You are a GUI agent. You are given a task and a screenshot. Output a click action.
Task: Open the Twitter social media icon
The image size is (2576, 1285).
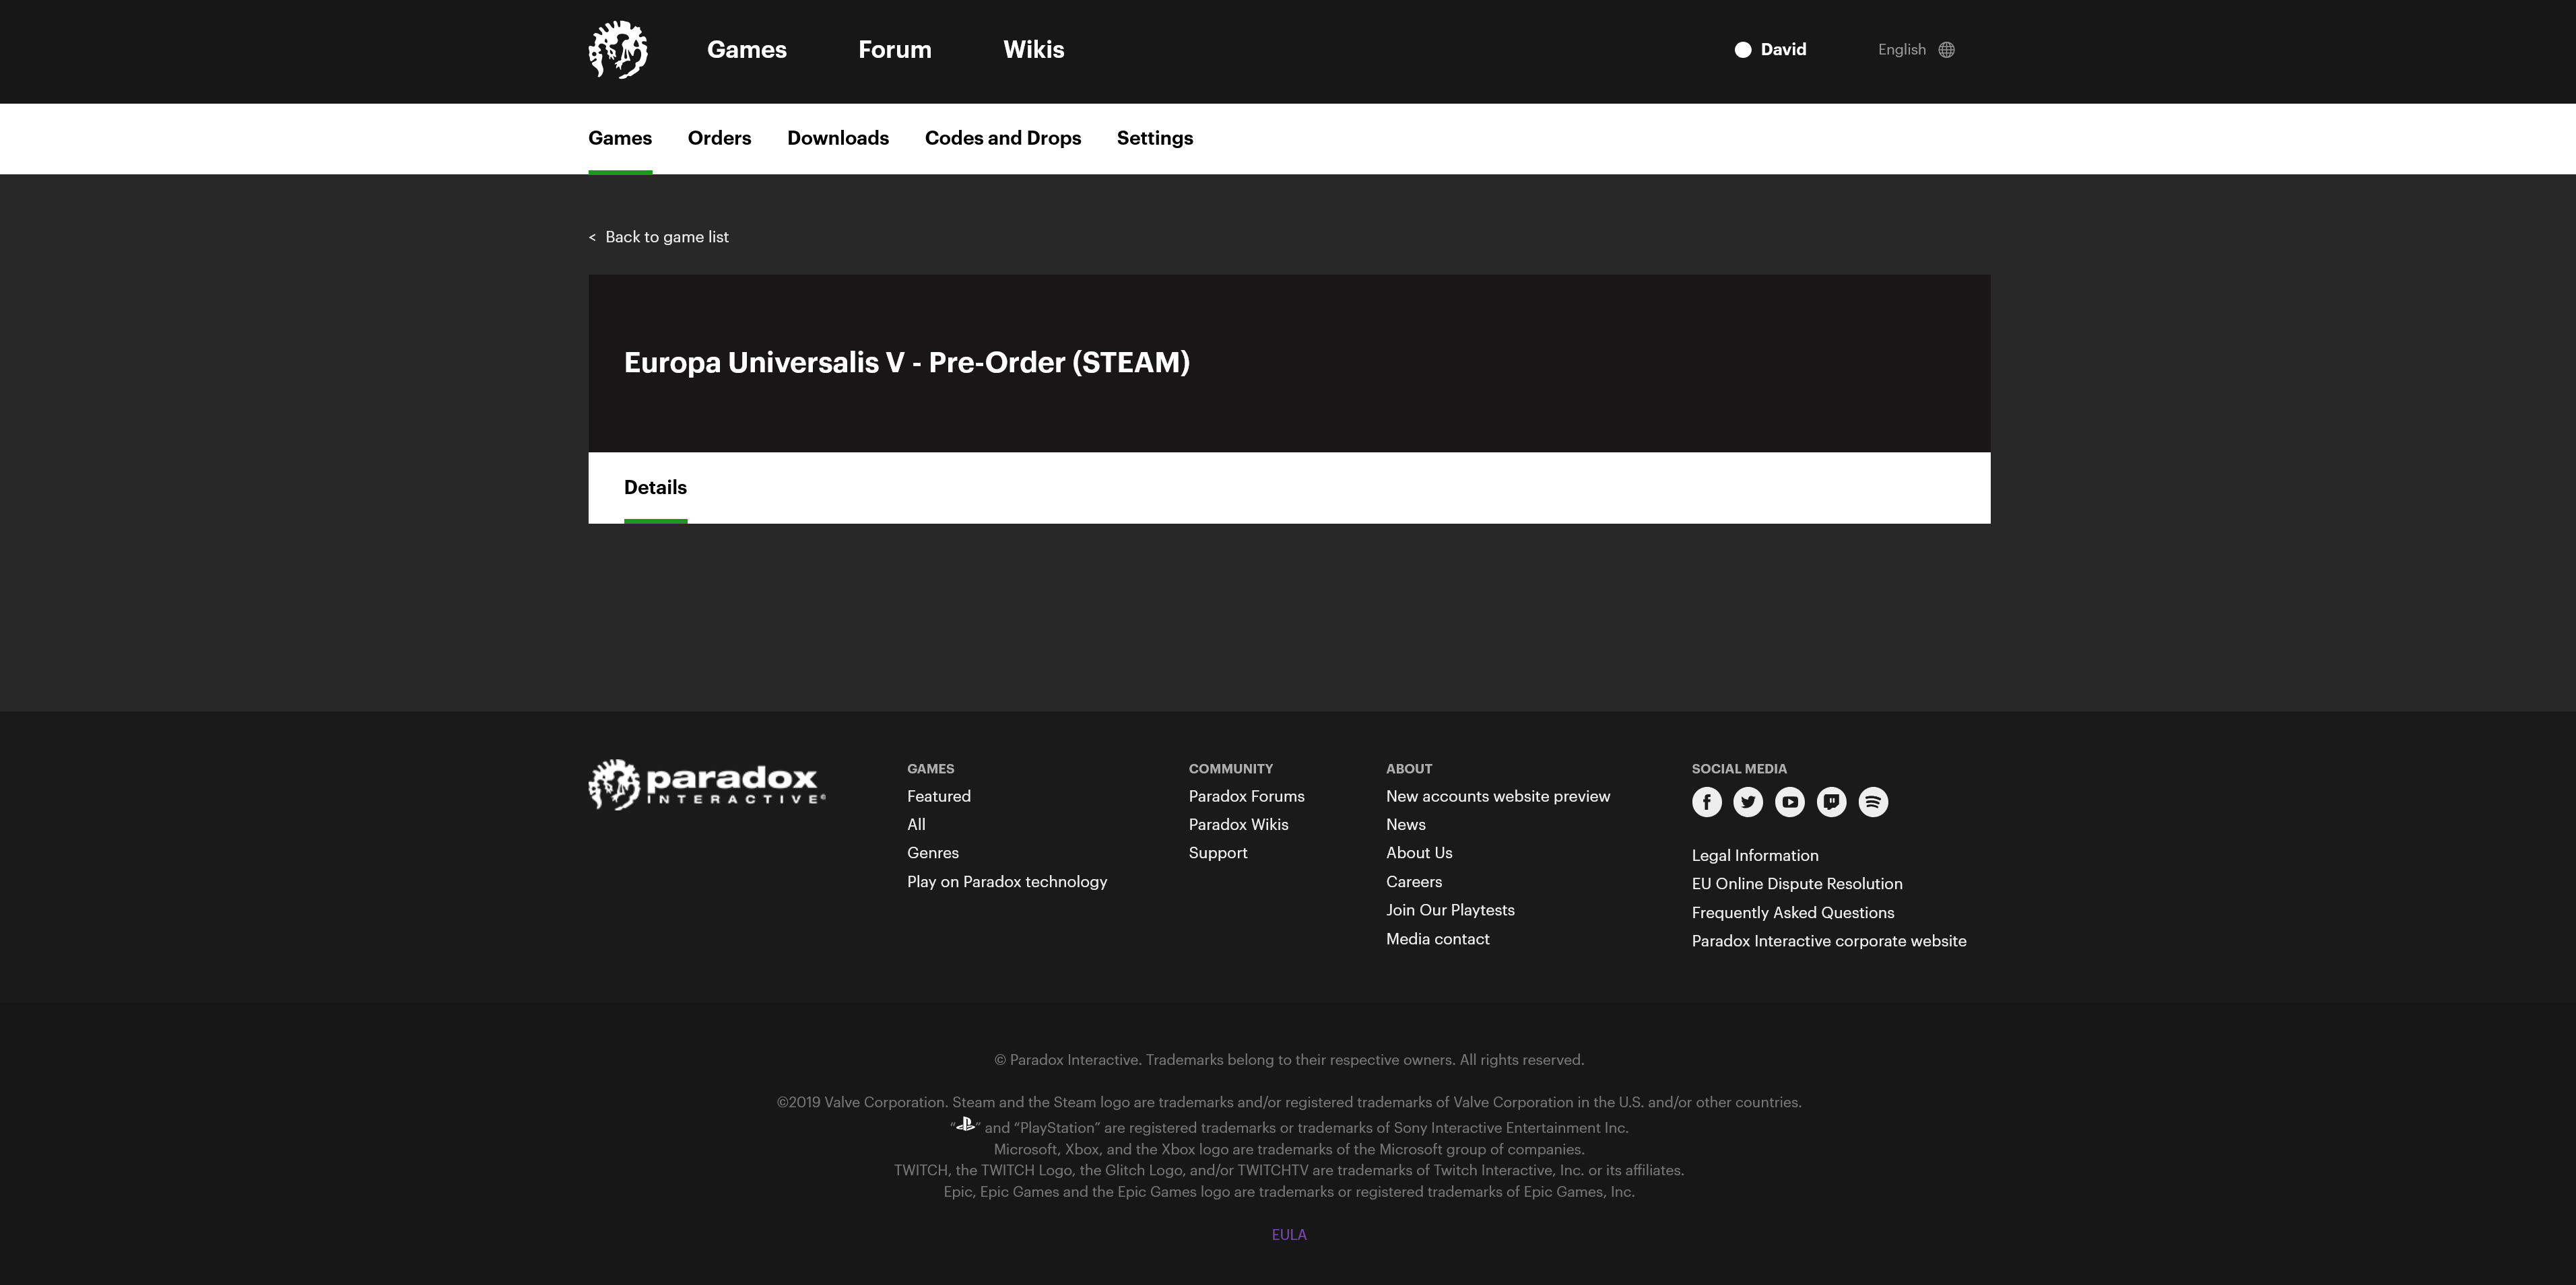(1748, 802)
